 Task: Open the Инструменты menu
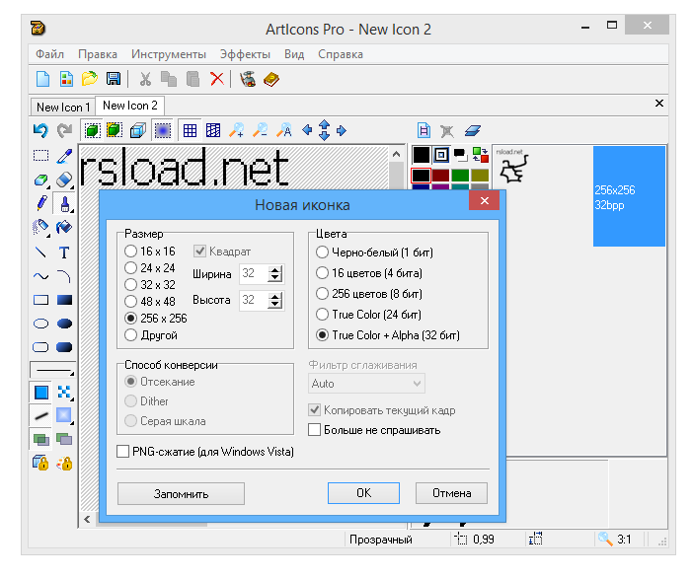169,54
